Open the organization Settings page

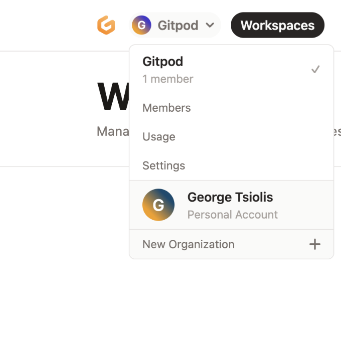[164, 165]
